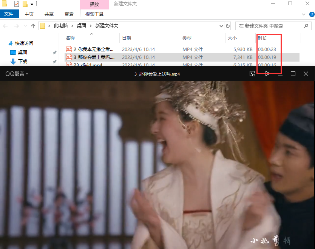Click MP4 文件 type in the 3_那你会爱上我吗.... row
315x249 pixels.
point(193,57)
